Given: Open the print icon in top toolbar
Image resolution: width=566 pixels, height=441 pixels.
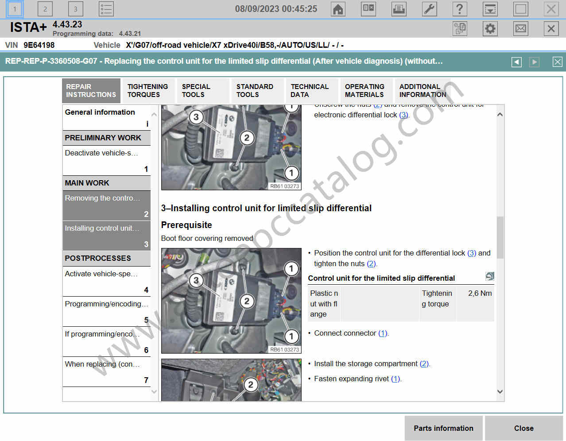Looking at the screenshot, I should (x=399, y=9).
